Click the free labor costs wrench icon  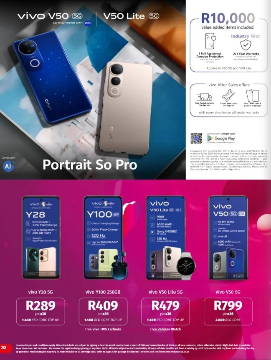point(228,95)
